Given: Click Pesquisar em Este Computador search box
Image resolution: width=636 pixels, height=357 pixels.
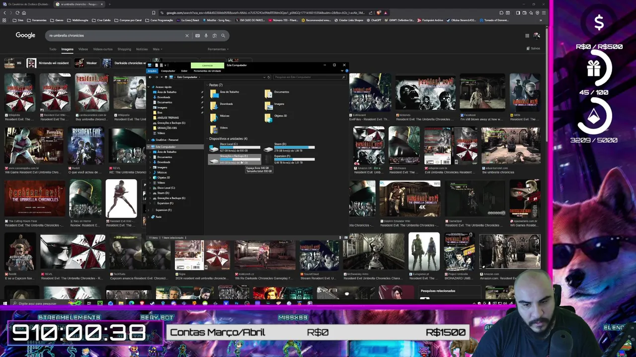Looking at the screenshot, I should point(308,77).
